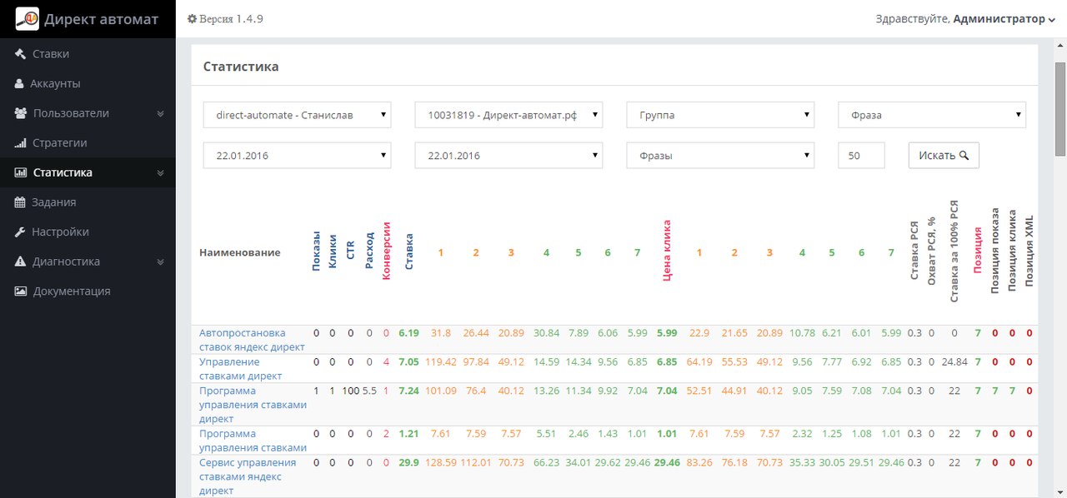Click the gear icon next to Версия 1.4.9
Viewport: 1067px width, 498px height.
(x=192, y=19)
